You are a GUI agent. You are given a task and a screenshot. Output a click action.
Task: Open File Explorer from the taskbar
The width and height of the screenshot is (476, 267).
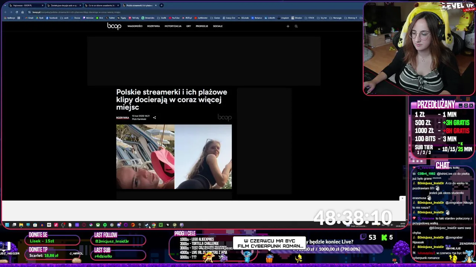pyautogui.click(x=21, y=225)
